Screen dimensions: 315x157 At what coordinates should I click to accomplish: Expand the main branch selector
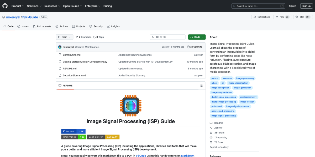pos(64,37)
